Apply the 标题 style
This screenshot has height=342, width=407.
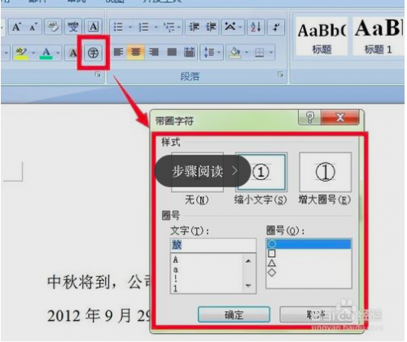[x=322, y=37]
